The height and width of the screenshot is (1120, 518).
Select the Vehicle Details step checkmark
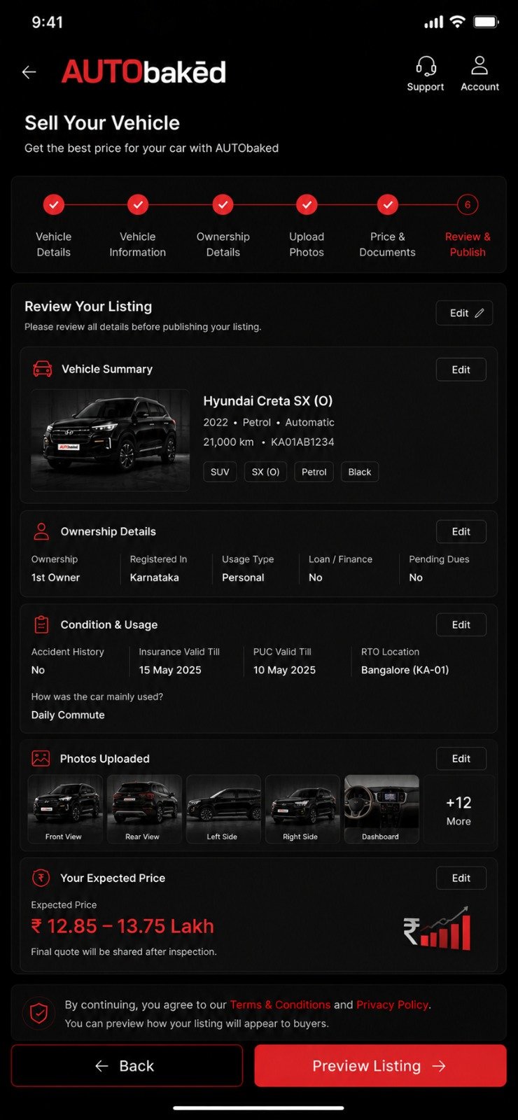click(x=54, y=204)
